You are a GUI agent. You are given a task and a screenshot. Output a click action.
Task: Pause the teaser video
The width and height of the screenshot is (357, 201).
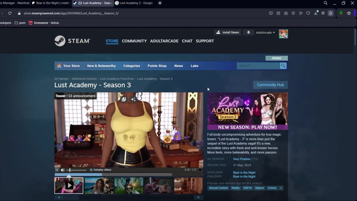coord(57,170)
